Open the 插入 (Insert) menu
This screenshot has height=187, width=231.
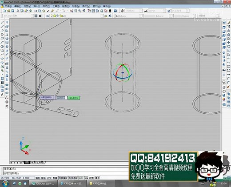point(36,6)
